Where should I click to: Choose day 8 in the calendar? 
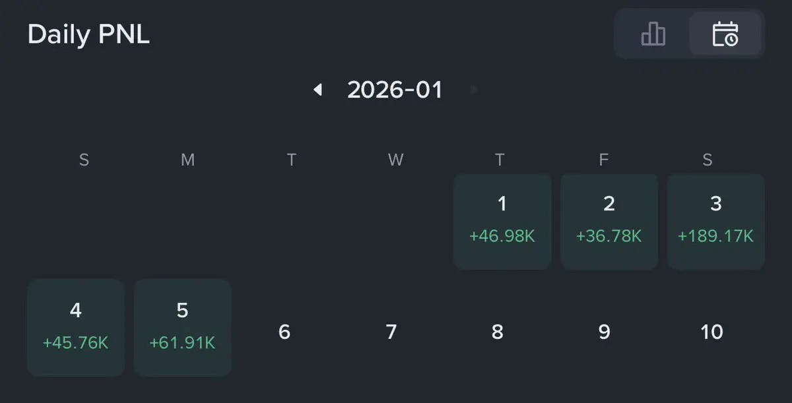point(498,332)
